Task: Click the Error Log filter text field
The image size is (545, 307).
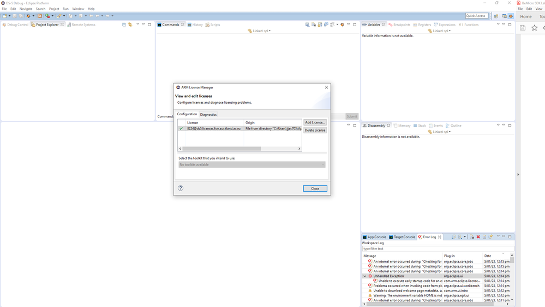Action: [x=438, y=249]
